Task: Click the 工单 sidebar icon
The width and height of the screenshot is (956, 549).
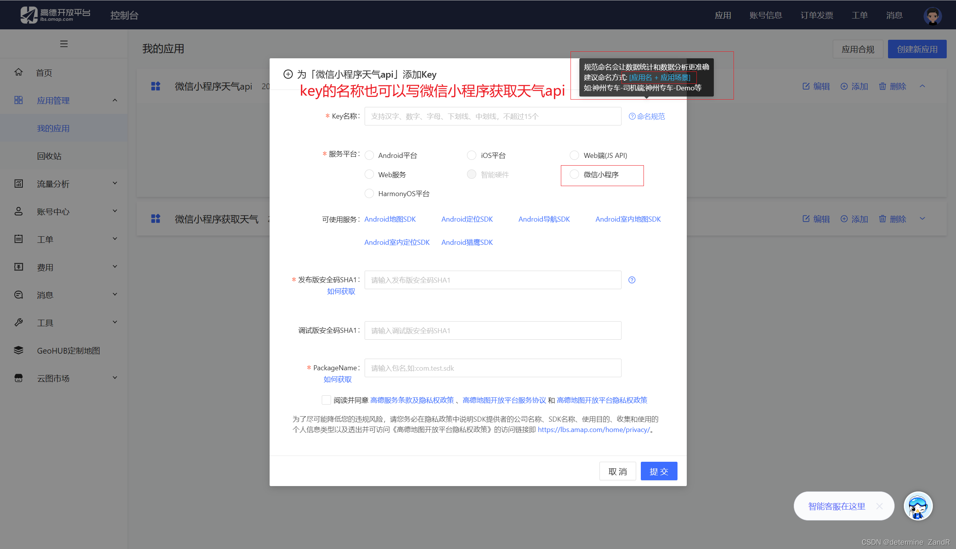Action: (19, 239)
